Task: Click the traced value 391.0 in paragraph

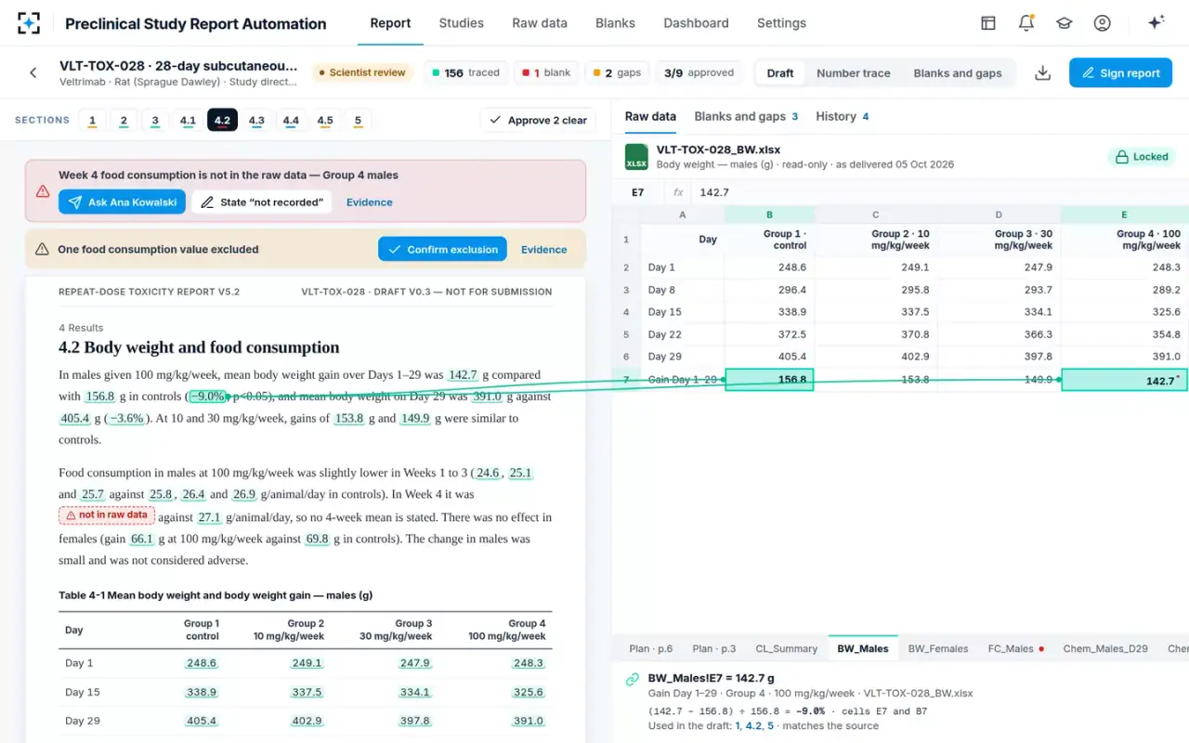Action: [488, 397]
